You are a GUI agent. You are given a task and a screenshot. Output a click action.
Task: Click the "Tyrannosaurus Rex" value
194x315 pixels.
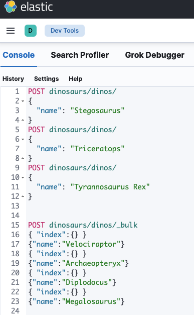[110, 187]
